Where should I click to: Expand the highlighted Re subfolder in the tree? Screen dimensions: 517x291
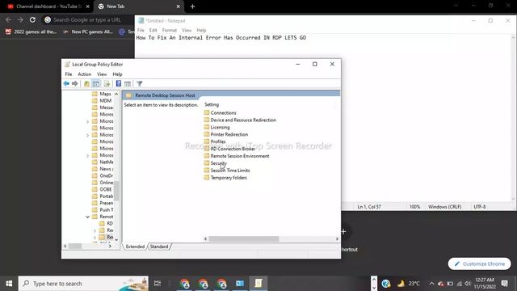(x=95, y=237)
